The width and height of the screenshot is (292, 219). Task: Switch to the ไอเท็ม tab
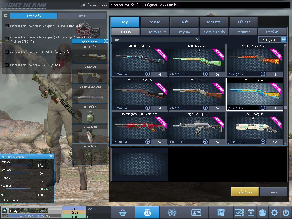[184, 22]
